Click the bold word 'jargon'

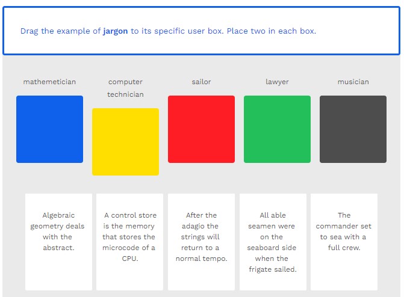[x=116, y=31]
